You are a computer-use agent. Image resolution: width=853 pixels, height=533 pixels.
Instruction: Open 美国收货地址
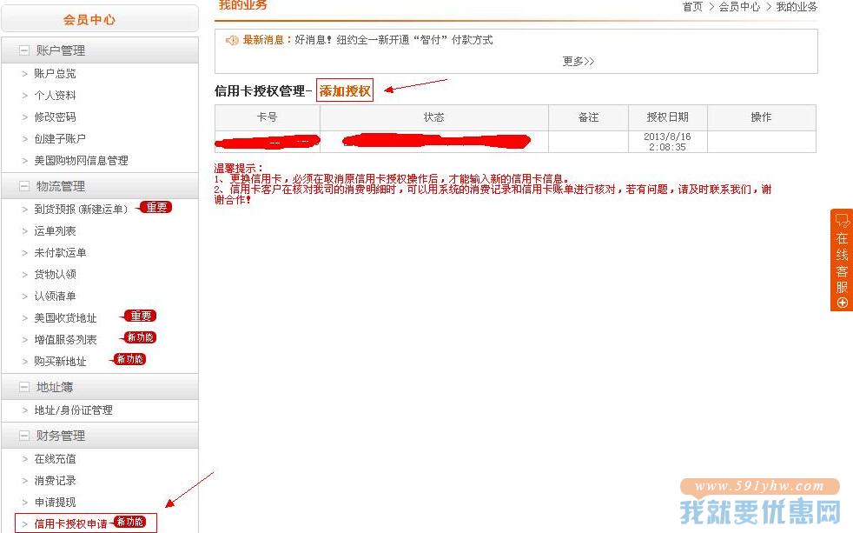click(65, 318)
